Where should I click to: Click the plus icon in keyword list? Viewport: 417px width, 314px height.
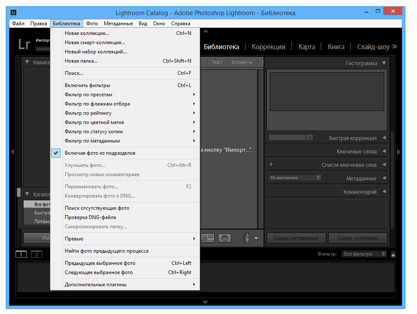pyautogui.click(x=271, y=165)
